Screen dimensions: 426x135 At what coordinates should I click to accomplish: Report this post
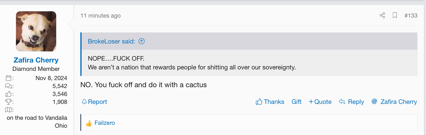tap(97, 102)
